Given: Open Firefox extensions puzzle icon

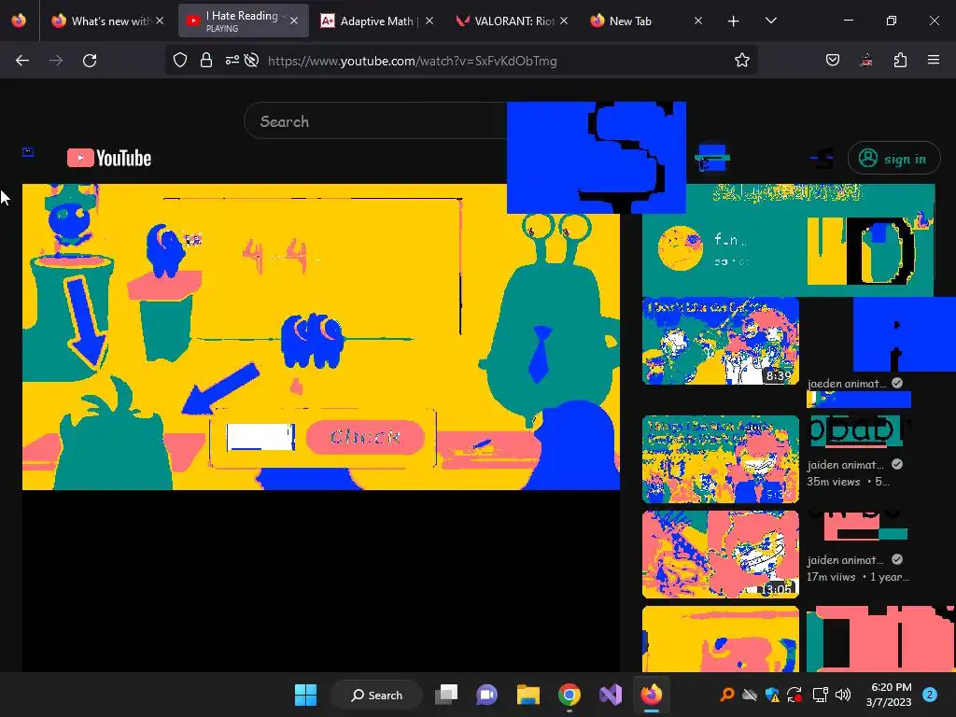Looking at the screenshot, I should [x=900, y=60].
